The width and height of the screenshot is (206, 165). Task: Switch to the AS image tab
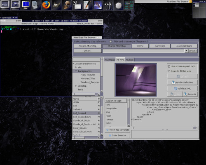coord(110,60)
